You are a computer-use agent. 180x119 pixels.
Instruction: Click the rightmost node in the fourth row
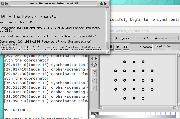click(152, 89)
